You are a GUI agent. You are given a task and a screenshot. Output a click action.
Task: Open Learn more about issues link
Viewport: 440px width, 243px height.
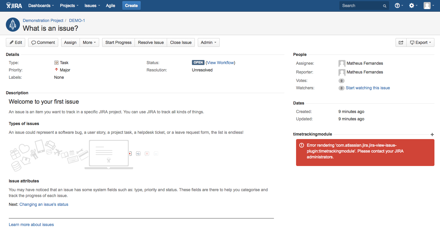point(31,225)
